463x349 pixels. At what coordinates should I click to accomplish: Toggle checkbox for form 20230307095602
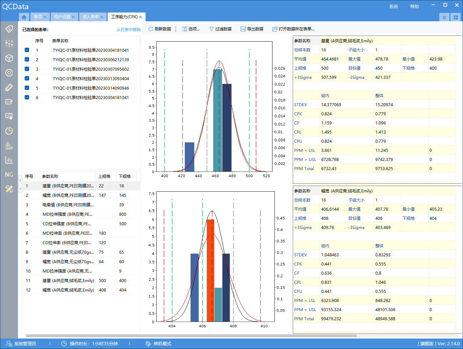coord(27,69)
